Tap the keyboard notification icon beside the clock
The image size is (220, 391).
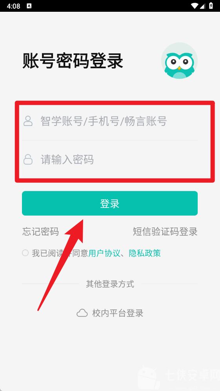point(29,6)
